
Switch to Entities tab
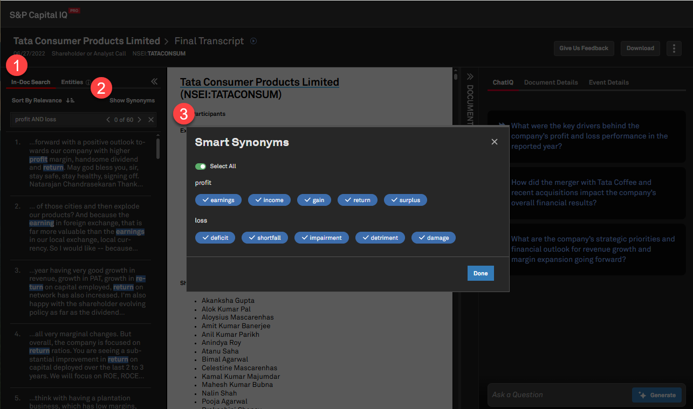(x=72, y=82)
